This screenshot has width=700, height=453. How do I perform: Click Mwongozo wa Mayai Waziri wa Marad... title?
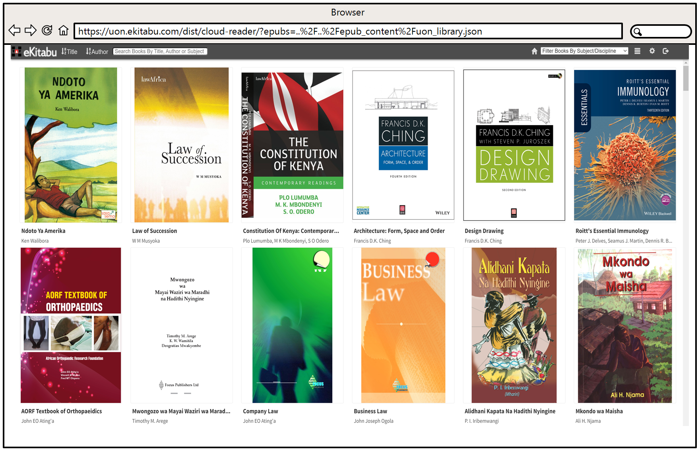pos(181,411)
